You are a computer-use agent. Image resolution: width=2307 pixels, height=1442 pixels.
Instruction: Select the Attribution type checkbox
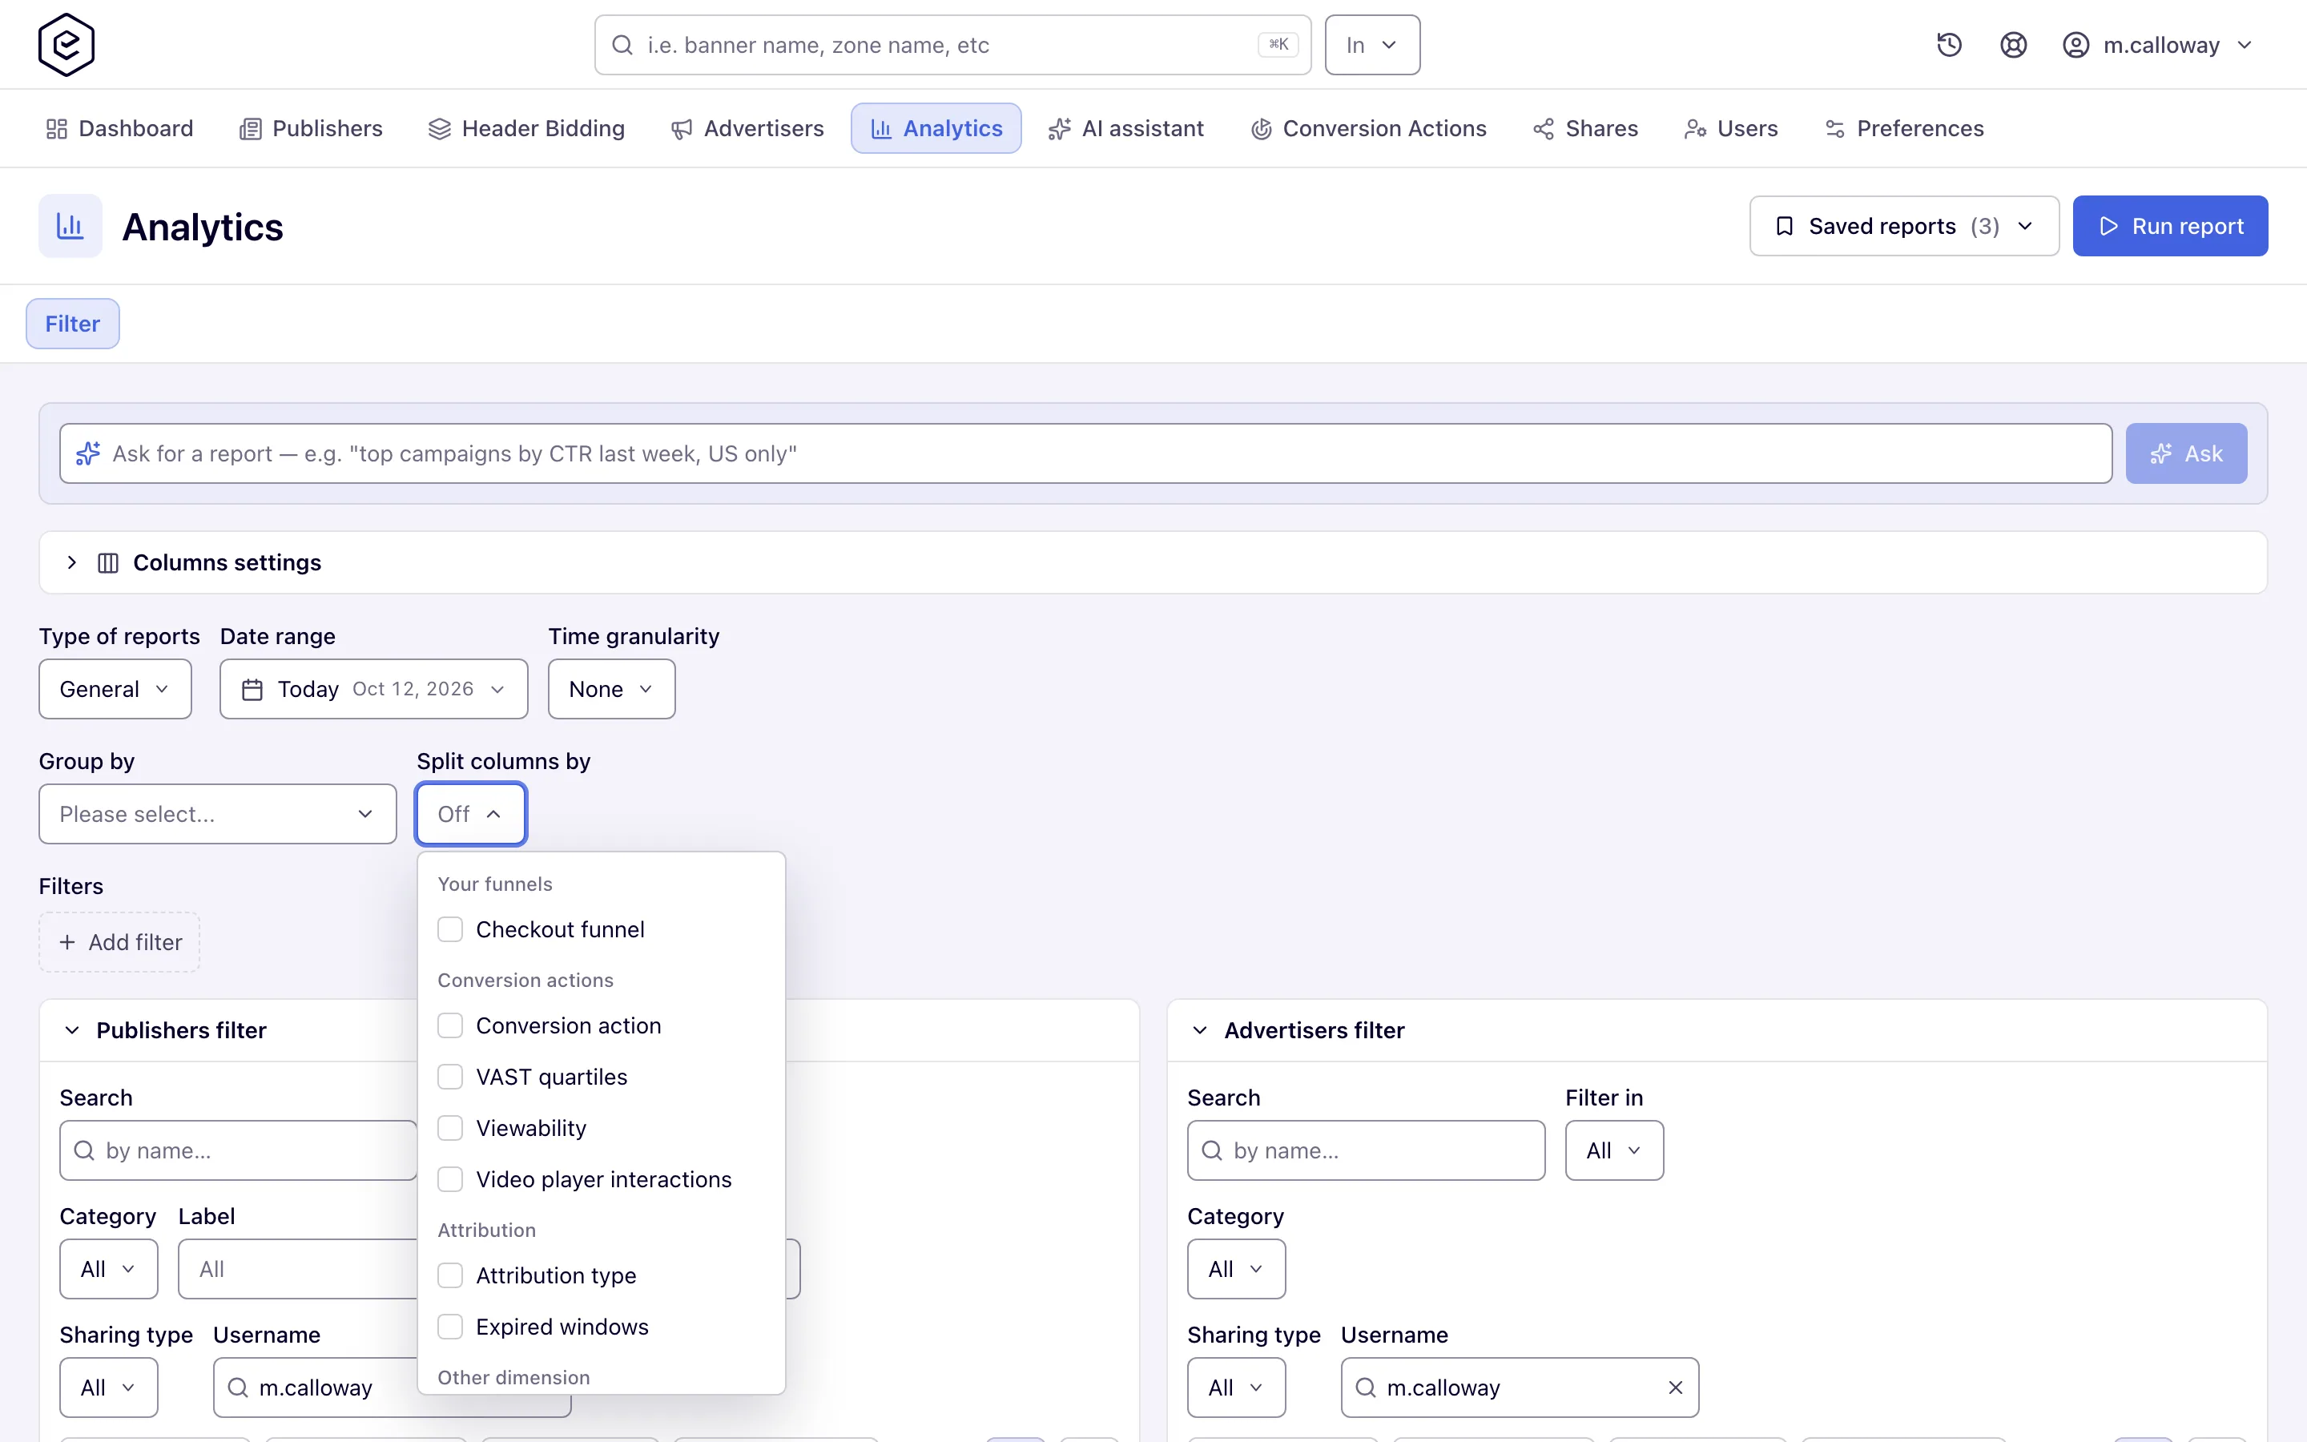tap(450, 1276)
